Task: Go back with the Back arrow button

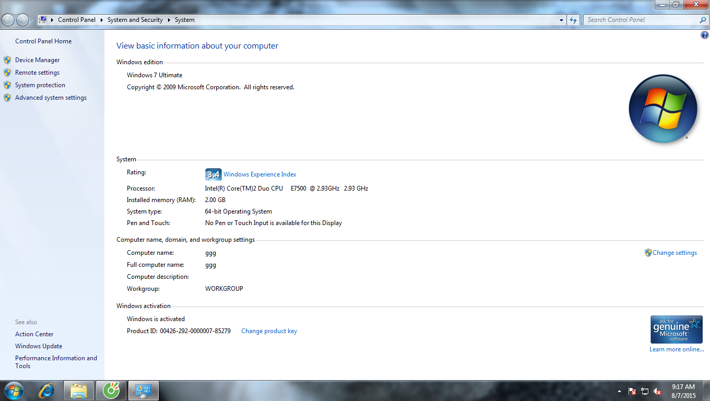Action: click(8, 20)
